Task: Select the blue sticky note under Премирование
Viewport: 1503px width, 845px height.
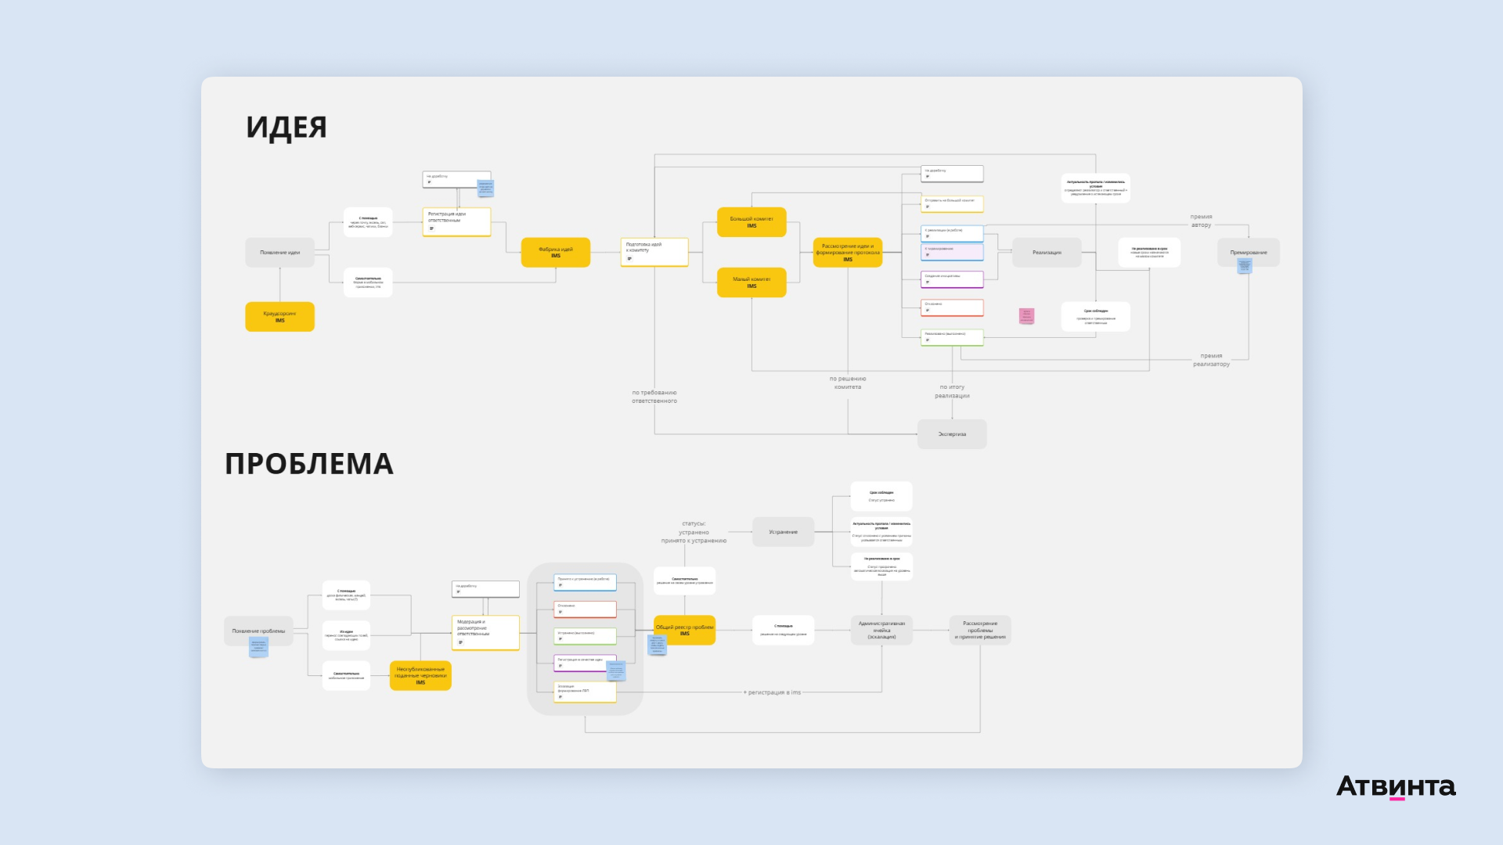Action: 1244,266
